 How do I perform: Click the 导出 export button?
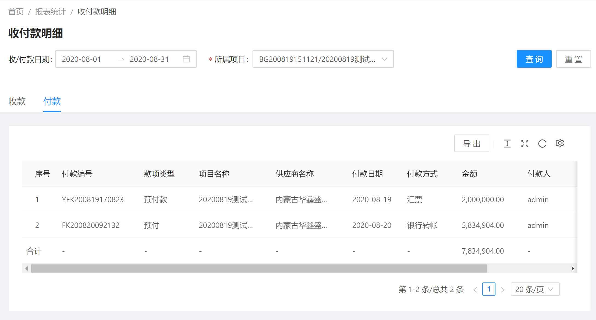(471, 143)
